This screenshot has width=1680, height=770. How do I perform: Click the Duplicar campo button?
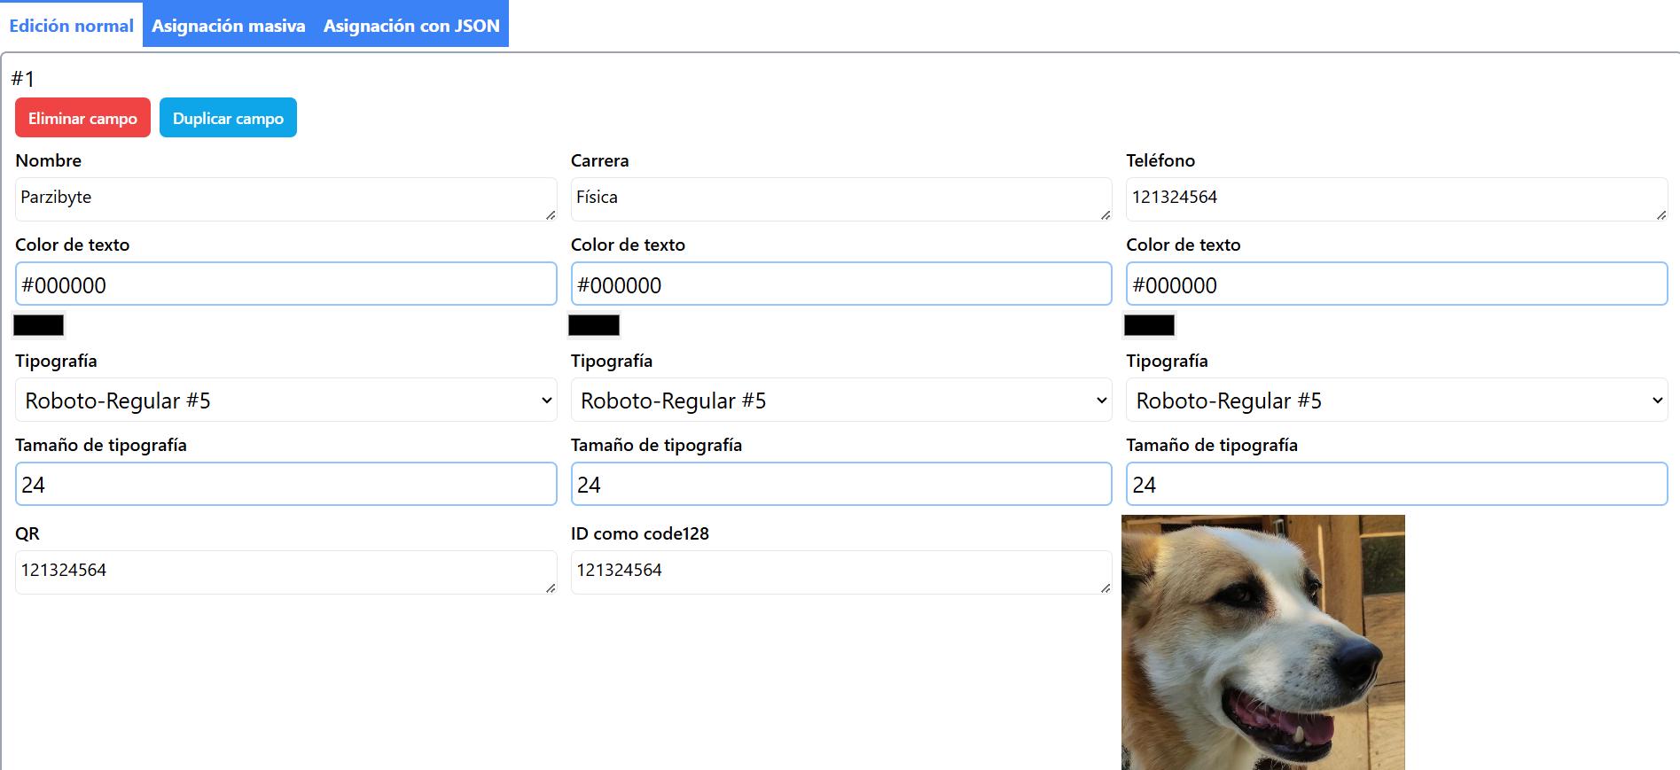coord(228,118)
